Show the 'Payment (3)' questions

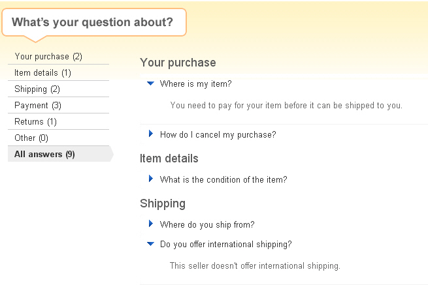pyautogui.click(x=38, y=106)
